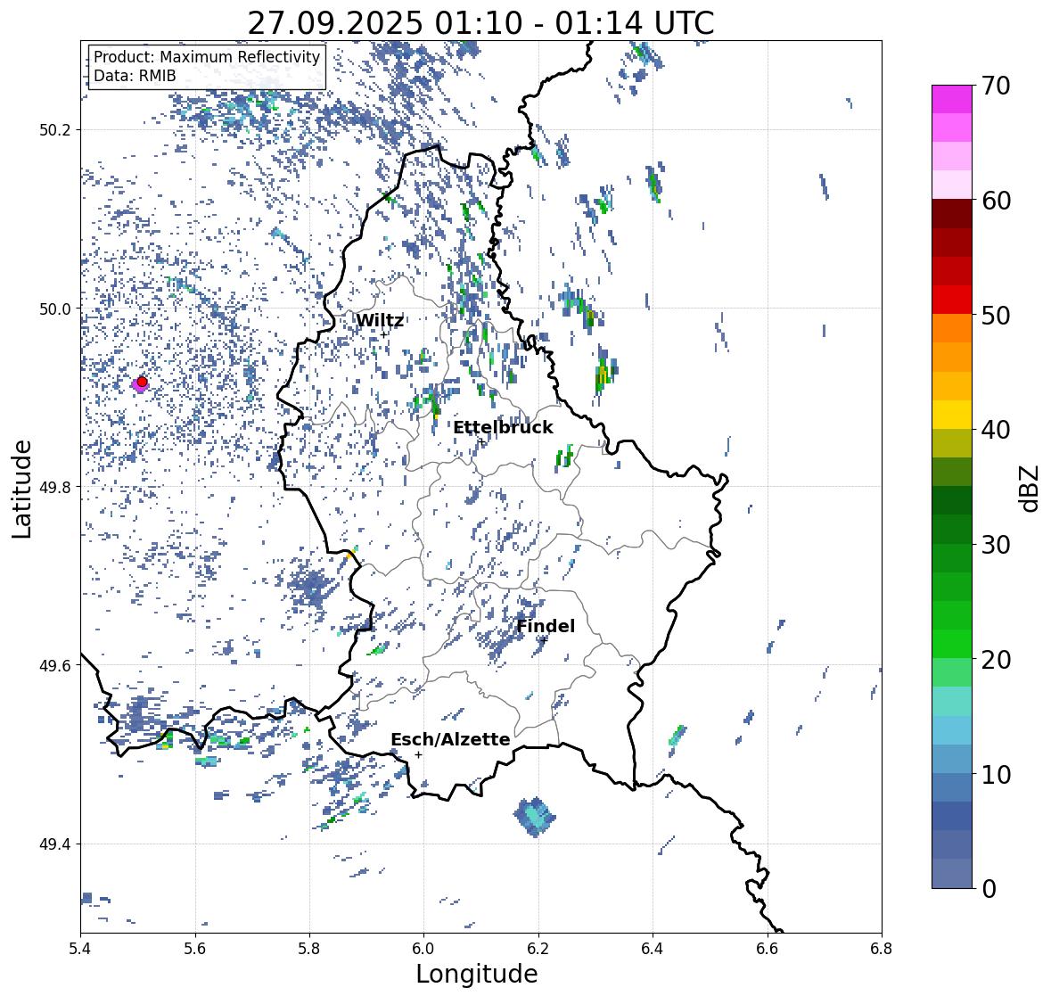Click the 6.8 longitude tick label

[882, 949]
